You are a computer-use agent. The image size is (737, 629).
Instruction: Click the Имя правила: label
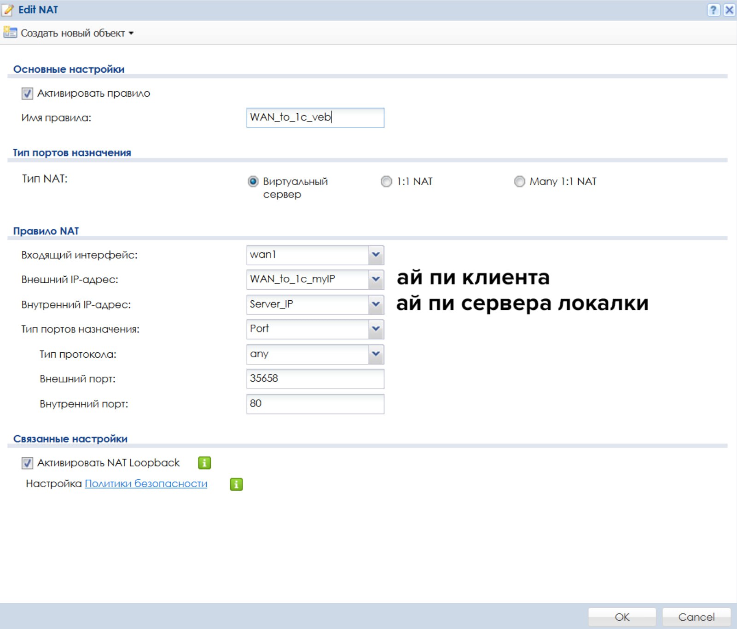(56, 118)
